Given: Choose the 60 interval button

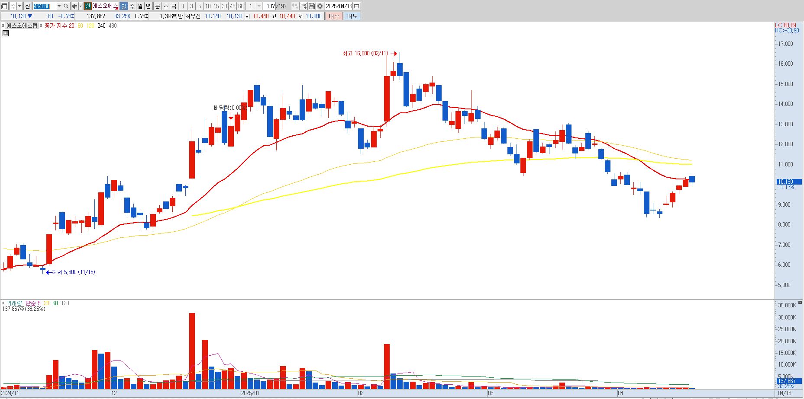Looking at the screenshot, I should coord(241,6).
